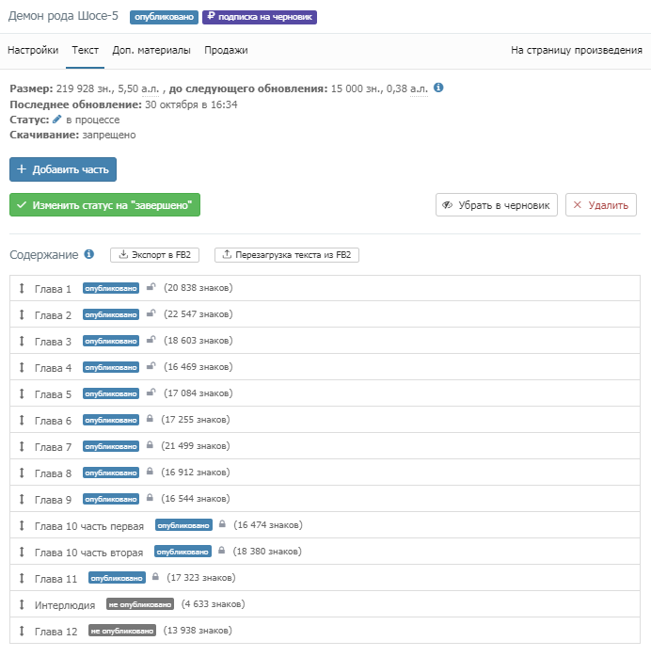Hide work using Убрать в черновик

[497, 205]
